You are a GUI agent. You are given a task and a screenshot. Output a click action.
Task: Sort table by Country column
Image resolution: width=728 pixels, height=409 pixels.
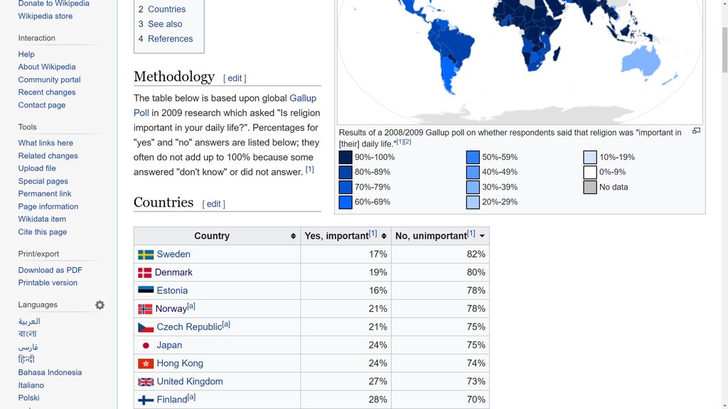coord(293,236)
